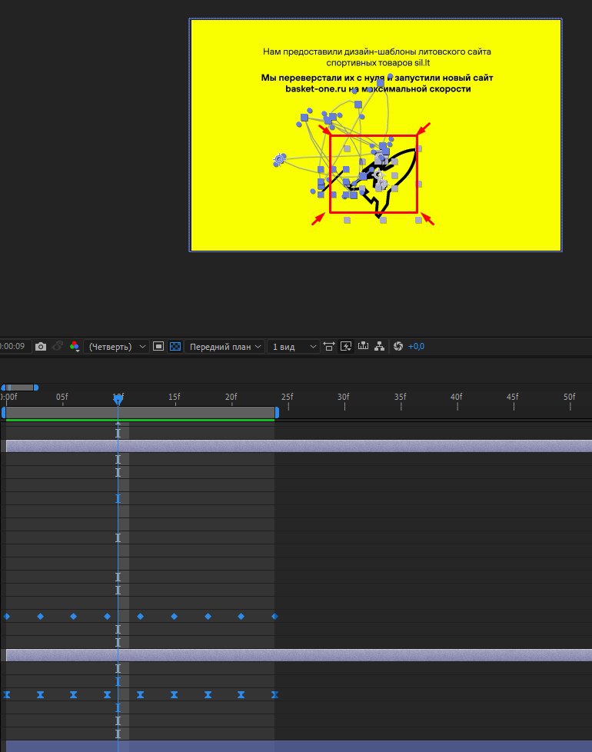Click the work area start handle
Viewport: 592px width, 752px height.
(3, 412)
